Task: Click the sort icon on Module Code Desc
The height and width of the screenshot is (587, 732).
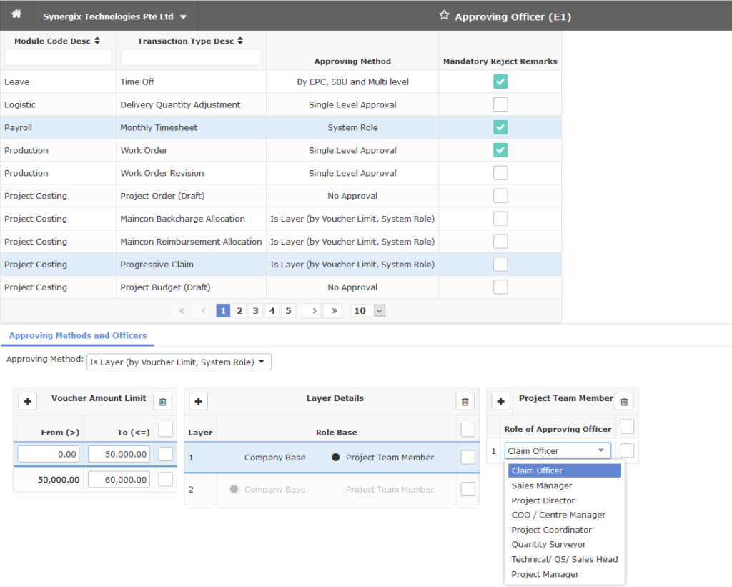Action: coord(97,41)
